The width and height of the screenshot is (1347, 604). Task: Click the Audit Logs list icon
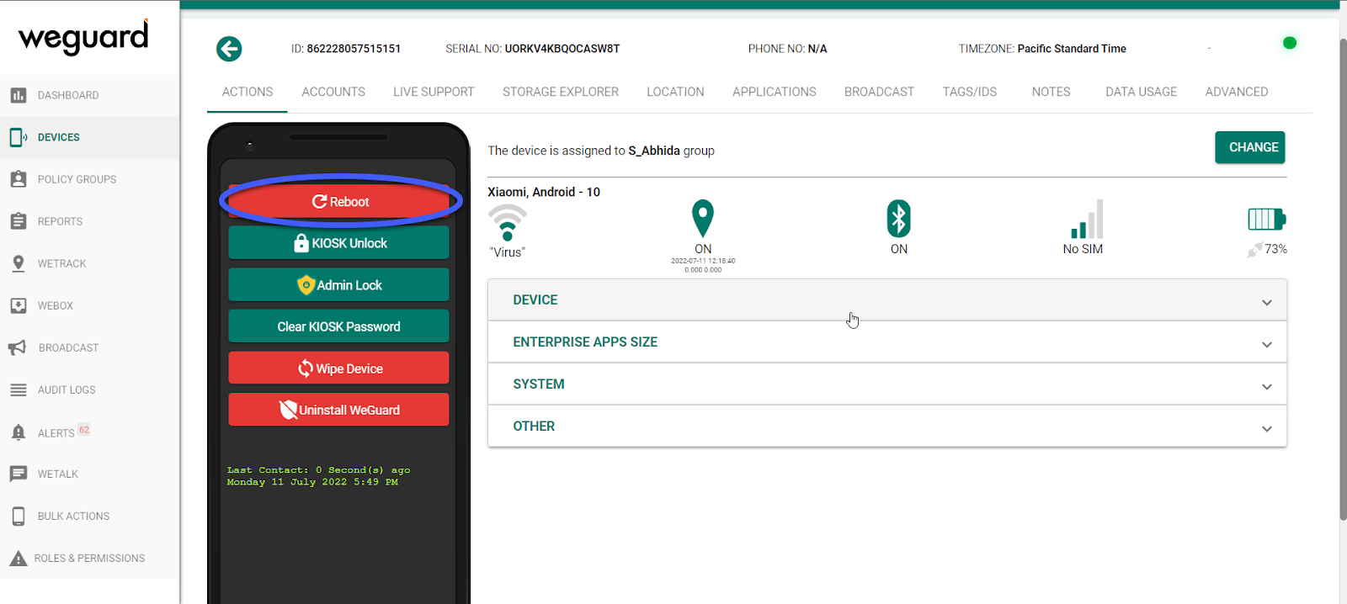pyautogui.click(x=18, y=389)
